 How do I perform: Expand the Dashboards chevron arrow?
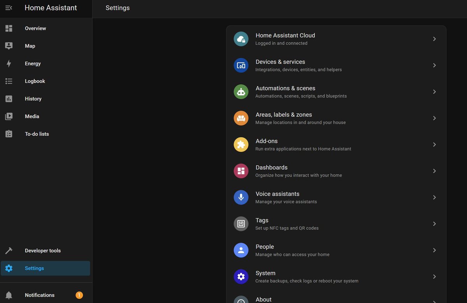pos(434,171)
